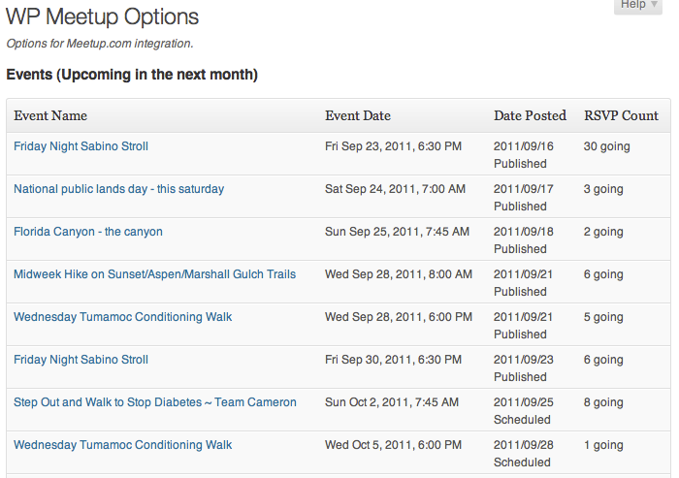Image resolution: width=679 pixels, height=478 pixels.
Task: Click the Sun Oct 2, 2011 event date
Action: [392, 402]
